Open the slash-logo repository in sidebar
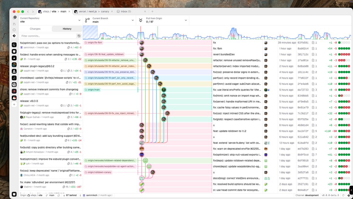 pos(14,78)
